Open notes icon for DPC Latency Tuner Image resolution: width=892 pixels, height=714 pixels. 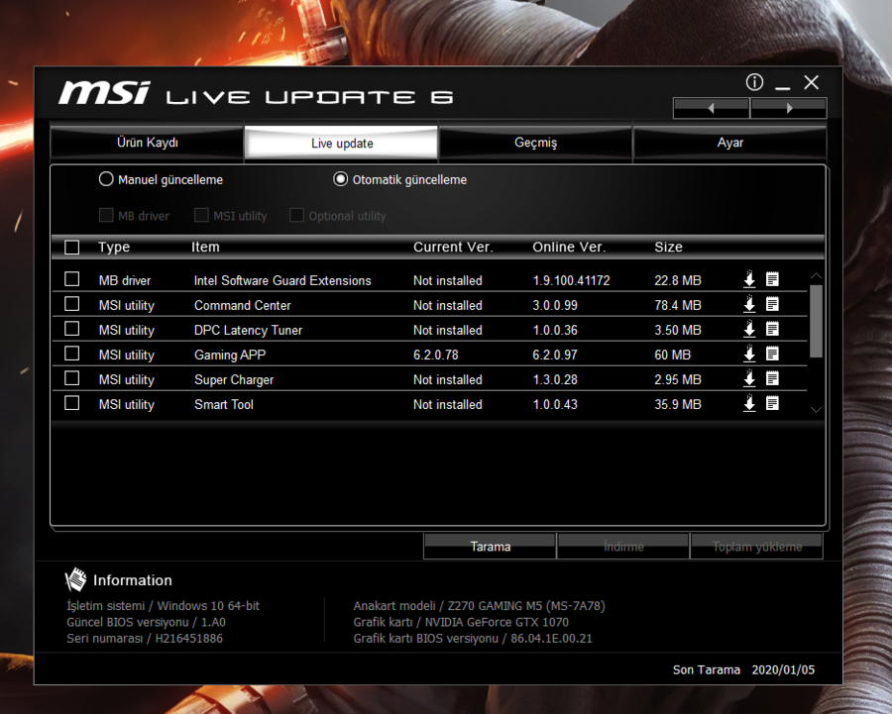click(772, 329)
